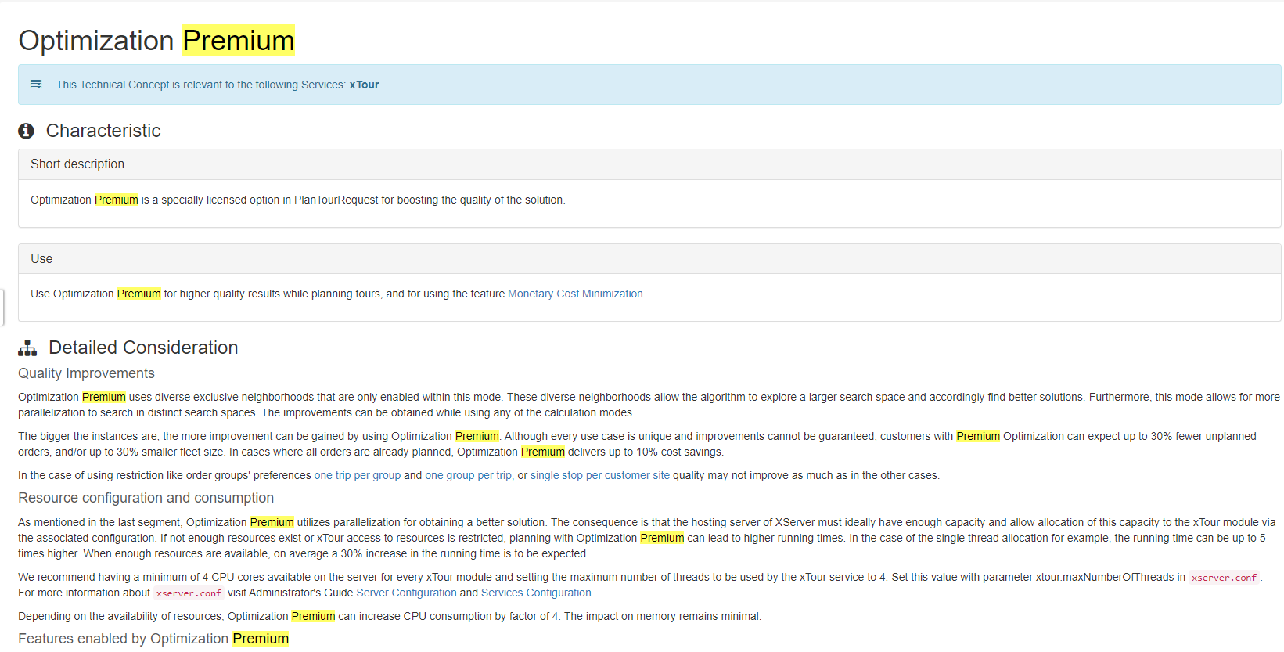Open the Server Configuration guide link
This screenshot has width=1284, height=652.
click(406, 593)
